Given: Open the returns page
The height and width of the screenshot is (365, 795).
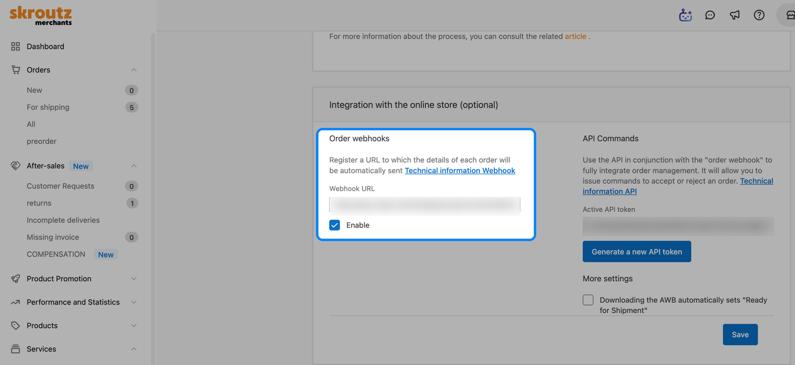Looking at the screenshot, I should pos(39,203).
